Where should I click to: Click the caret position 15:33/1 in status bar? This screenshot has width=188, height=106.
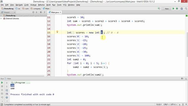(x=159, y=105)
